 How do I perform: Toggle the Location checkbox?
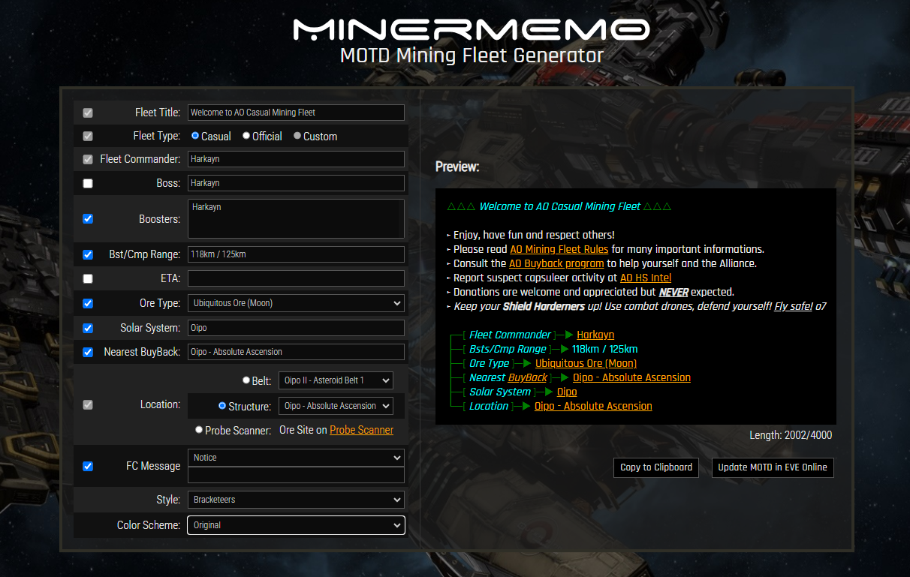[x=88, y=405]
